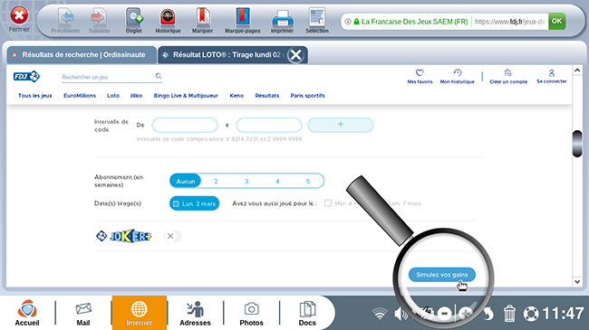Image resolution: width=589 pixels, height=330 pixels.
Task: Click the green padlock security icon
Action: click(356, 22)
